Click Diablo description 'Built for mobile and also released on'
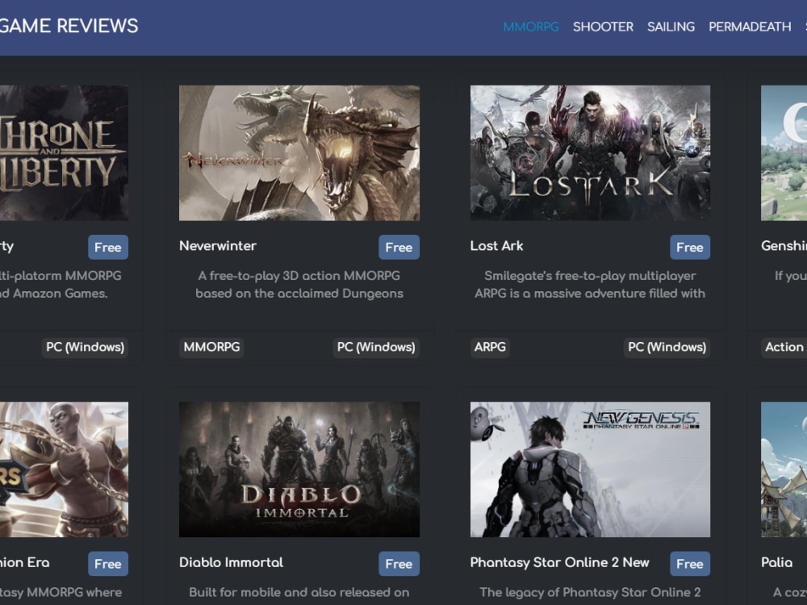This screenshot has width=807, height=605. tap(299, 592)
